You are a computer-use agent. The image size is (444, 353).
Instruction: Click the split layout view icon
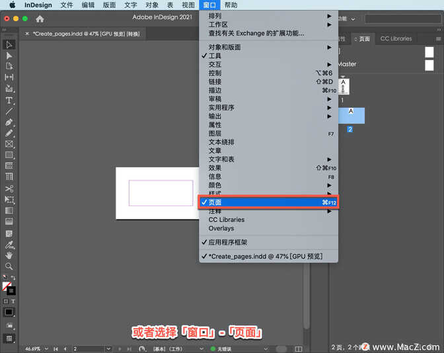[298, 349]
